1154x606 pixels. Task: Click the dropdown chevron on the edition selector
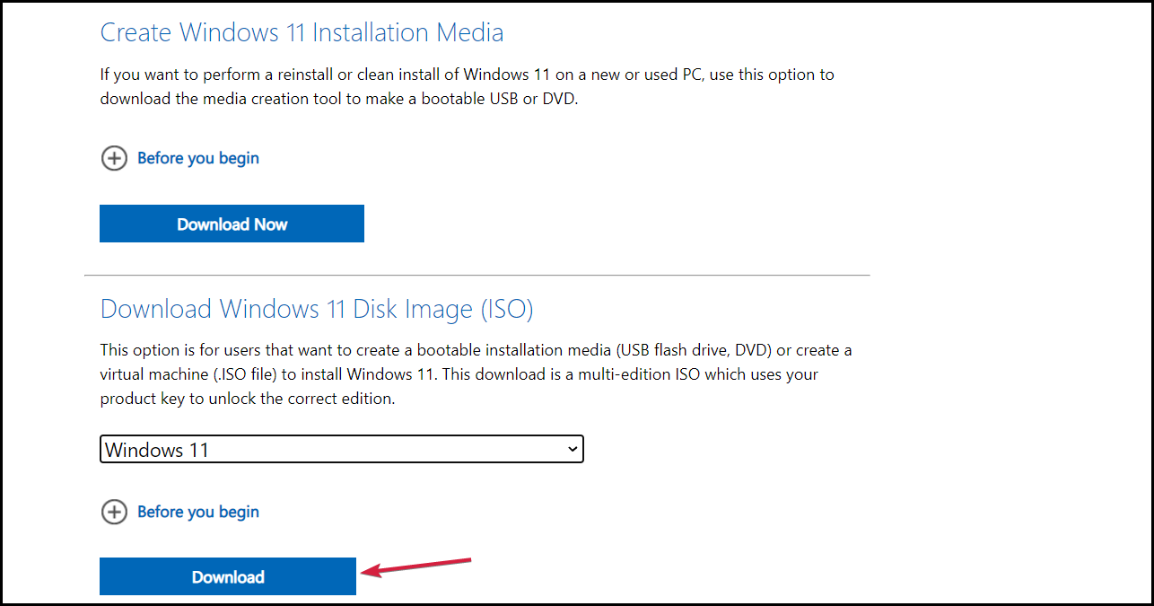(x=573, y=449)
